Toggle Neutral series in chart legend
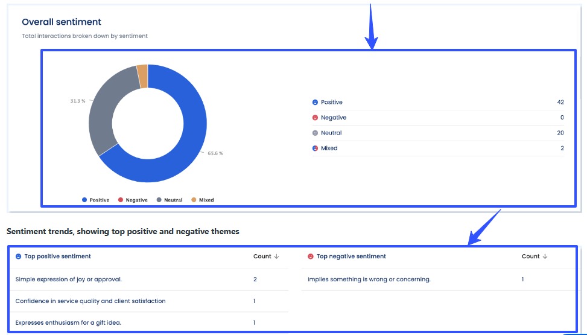This screenshot has width=587, height=335. [169, 200]
